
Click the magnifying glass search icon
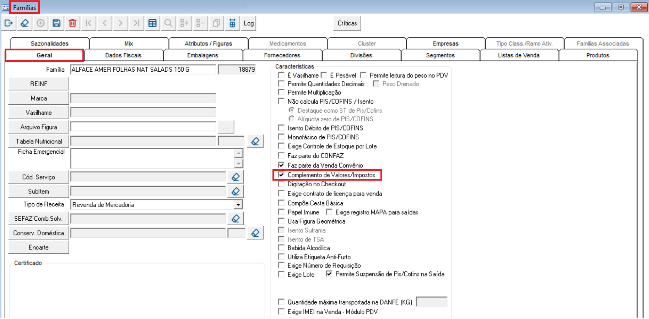[x=168, y=23]
